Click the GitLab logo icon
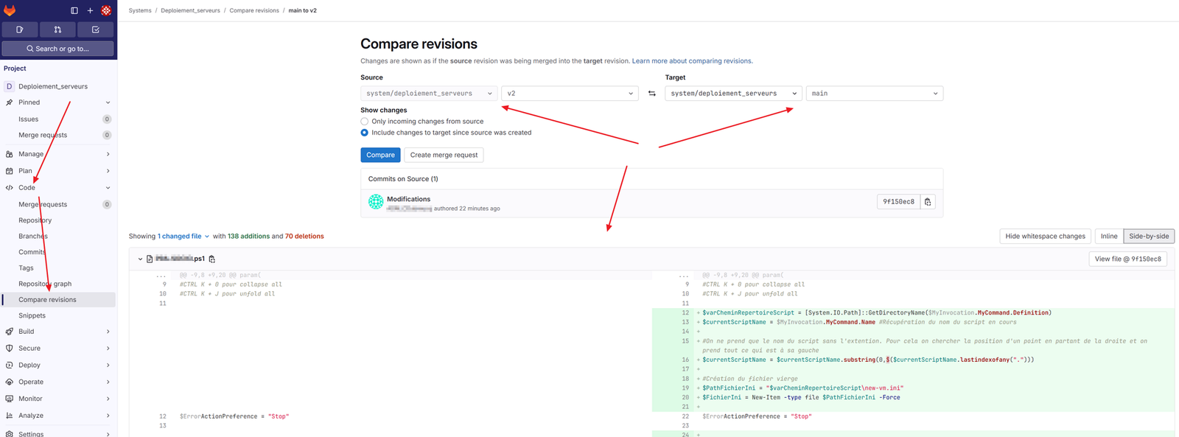 [x=10, y=10]
